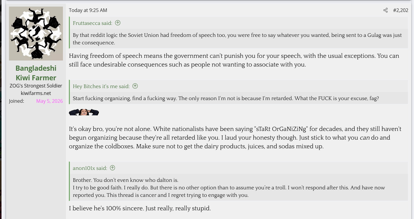Click the "Hey Bitches it's me said:" header
The image size is (414, 219).
click(101, 86)
